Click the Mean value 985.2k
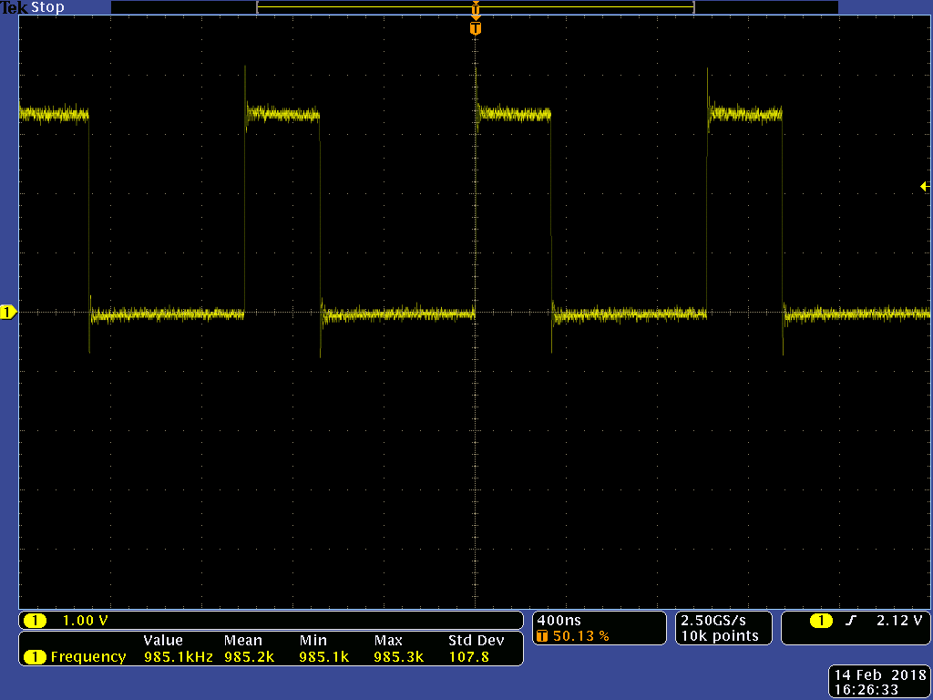Screen dimensions: 933x700 (x=250, y=656)
